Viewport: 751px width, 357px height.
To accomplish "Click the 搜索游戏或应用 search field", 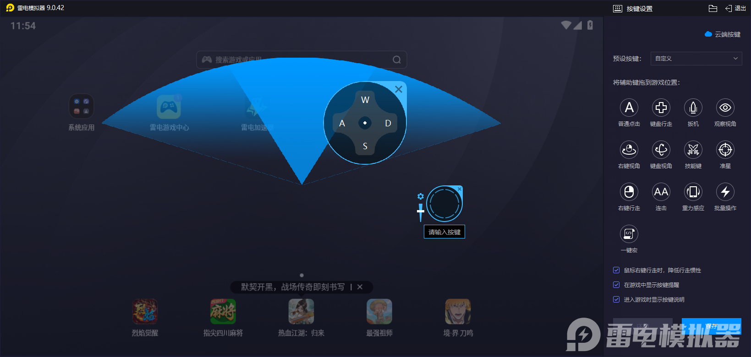I will coord(301,59).
